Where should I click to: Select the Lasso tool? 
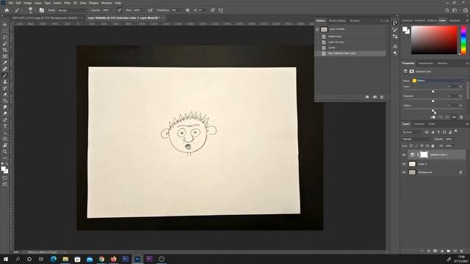(x=5, y=37)
